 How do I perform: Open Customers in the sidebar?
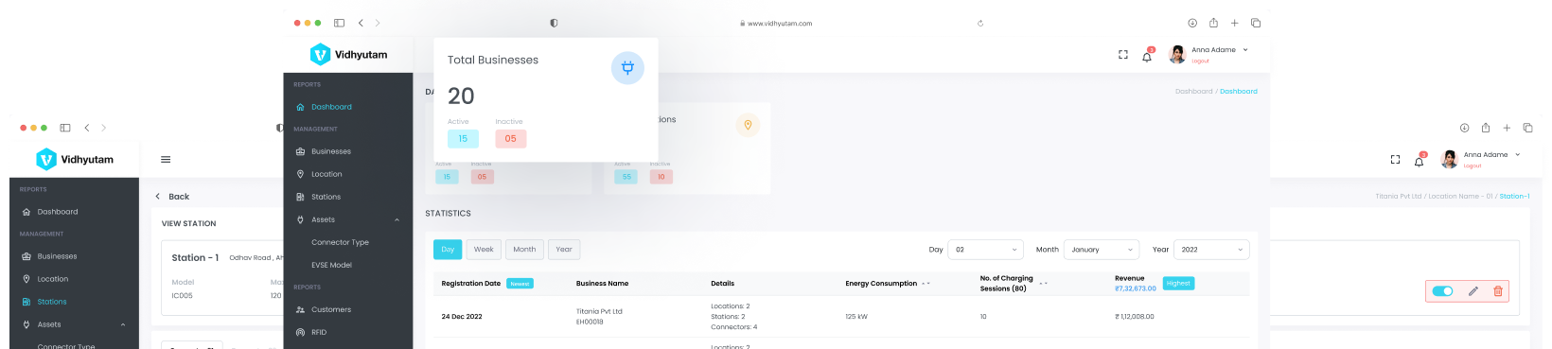click(331, 309)
